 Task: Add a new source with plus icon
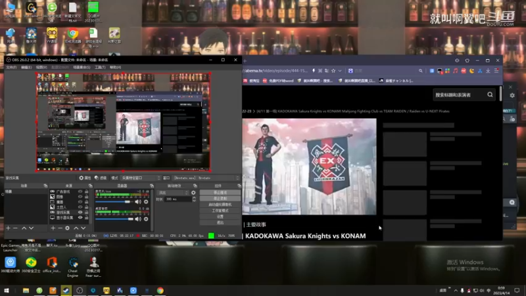pos(53,228)
